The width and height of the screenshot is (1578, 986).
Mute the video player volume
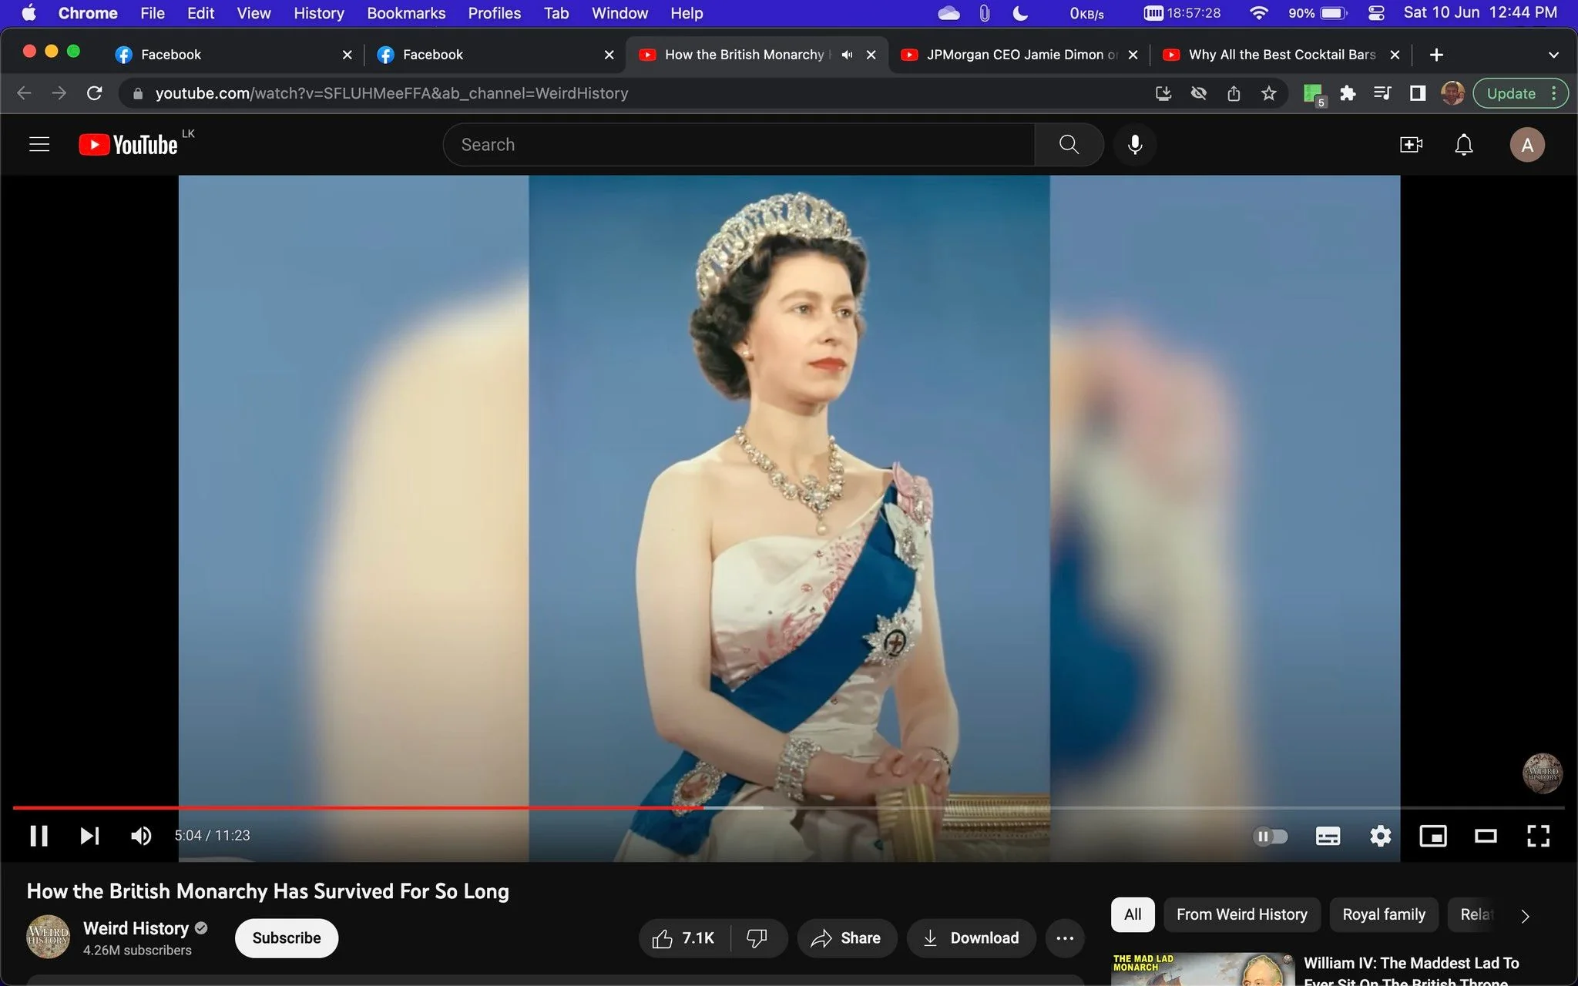click(x=141, y=836)
